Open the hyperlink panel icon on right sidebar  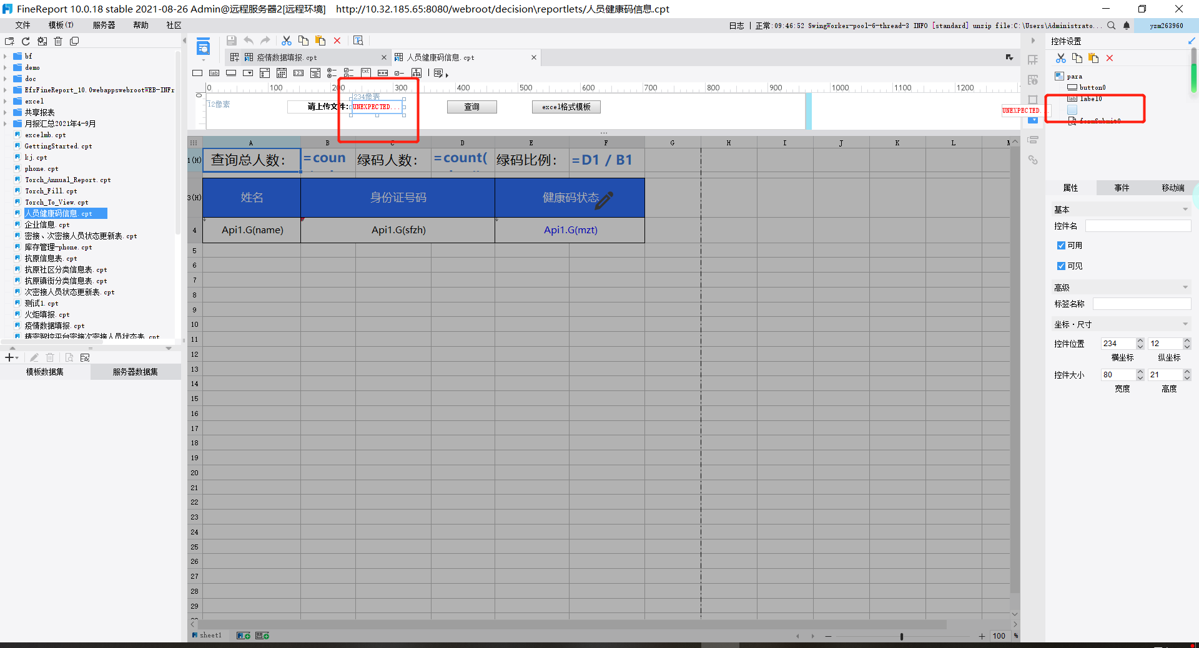[1033, 160]
